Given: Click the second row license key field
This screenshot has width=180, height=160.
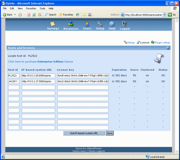Looking at the screenshot, I should tap(83, 81).
